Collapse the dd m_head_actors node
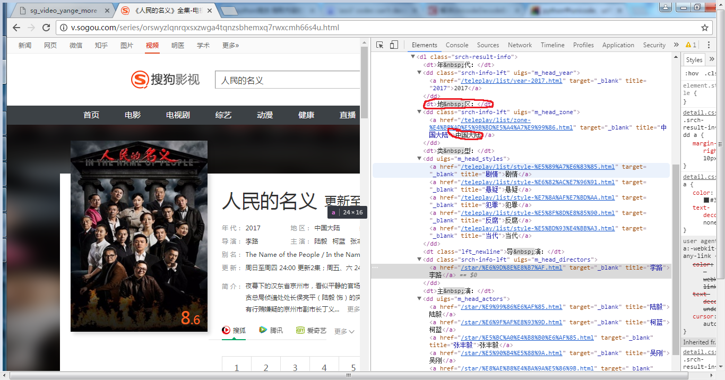Image resolution: width=725 pixels, height=380 pixels. [x=420, y=299]
